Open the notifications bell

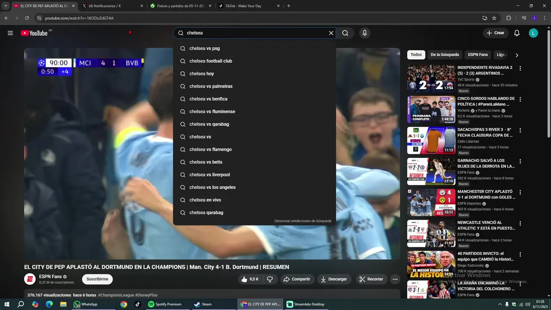(517, 33)
